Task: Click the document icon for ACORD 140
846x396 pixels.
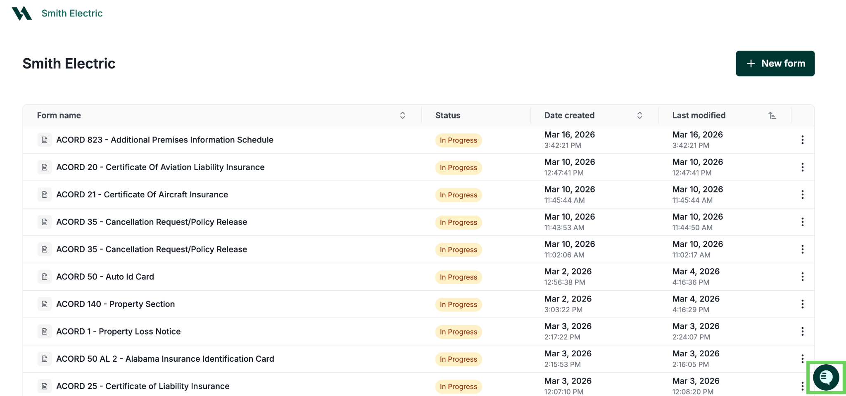Action: [45, 304]
